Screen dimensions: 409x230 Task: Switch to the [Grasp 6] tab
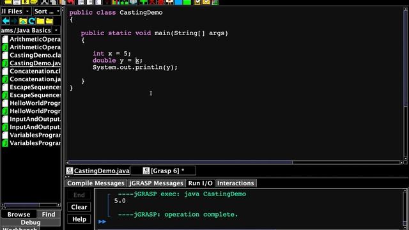(x=164, y=171)
